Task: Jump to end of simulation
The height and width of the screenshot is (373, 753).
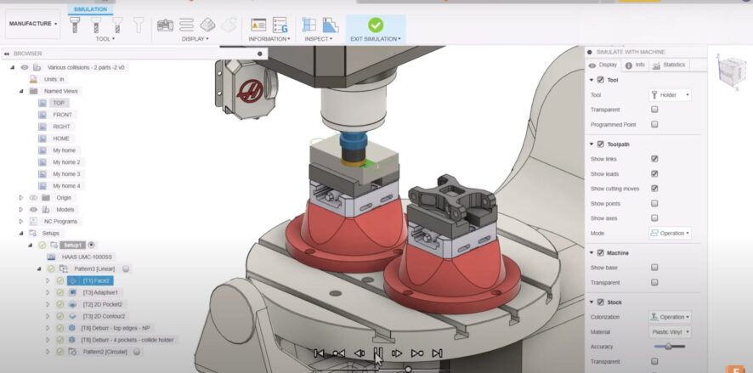Action: [x=437, y=353]
